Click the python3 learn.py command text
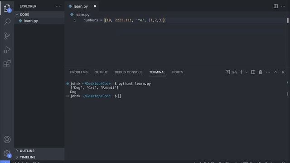This screenshot has height=163, width=290. pyautogui.click(x=135, y=83)
